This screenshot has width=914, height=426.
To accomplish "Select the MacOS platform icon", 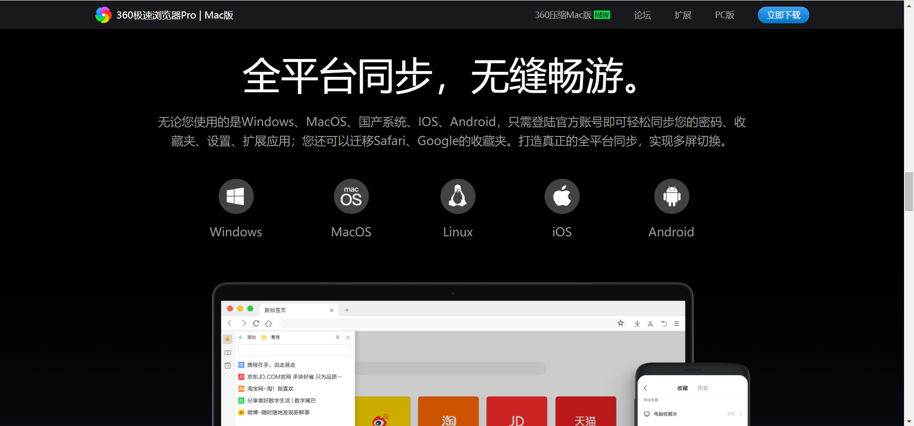I will click(x=351, y=196).
